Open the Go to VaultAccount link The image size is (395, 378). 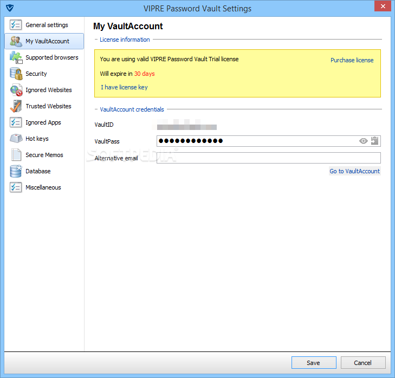tap(354, 171)
